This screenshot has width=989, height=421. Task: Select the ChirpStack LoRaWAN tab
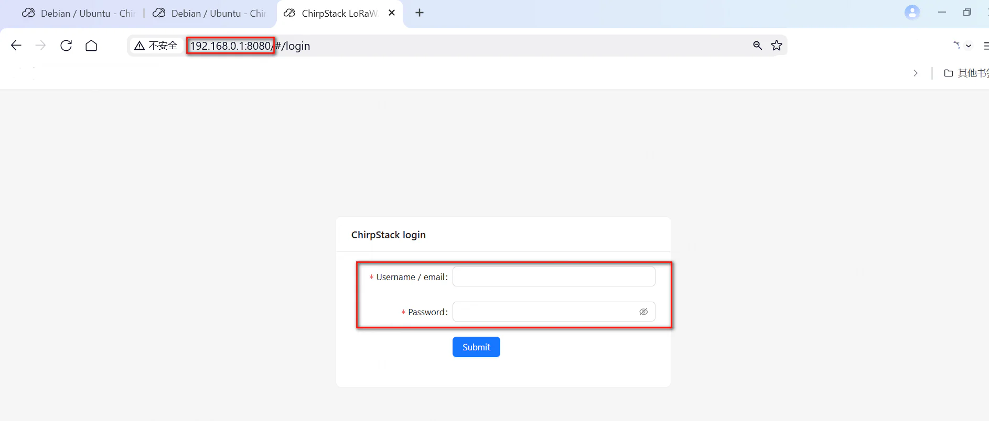coord(339,13)
